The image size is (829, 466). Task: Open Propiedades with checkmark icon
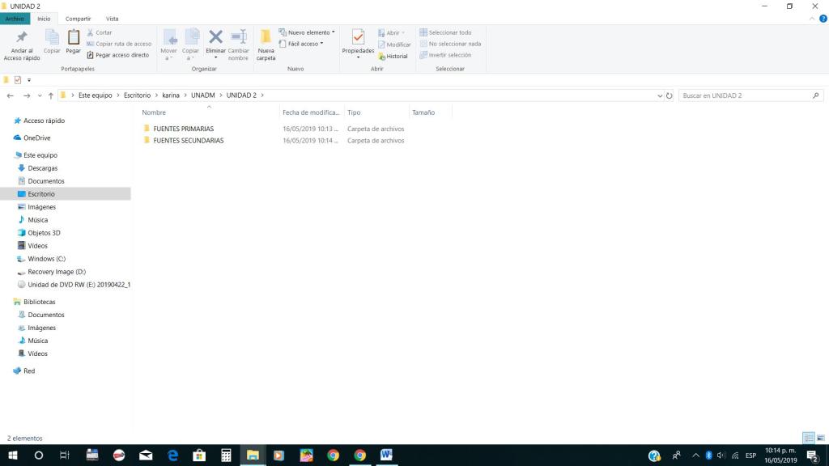point(358,44)
